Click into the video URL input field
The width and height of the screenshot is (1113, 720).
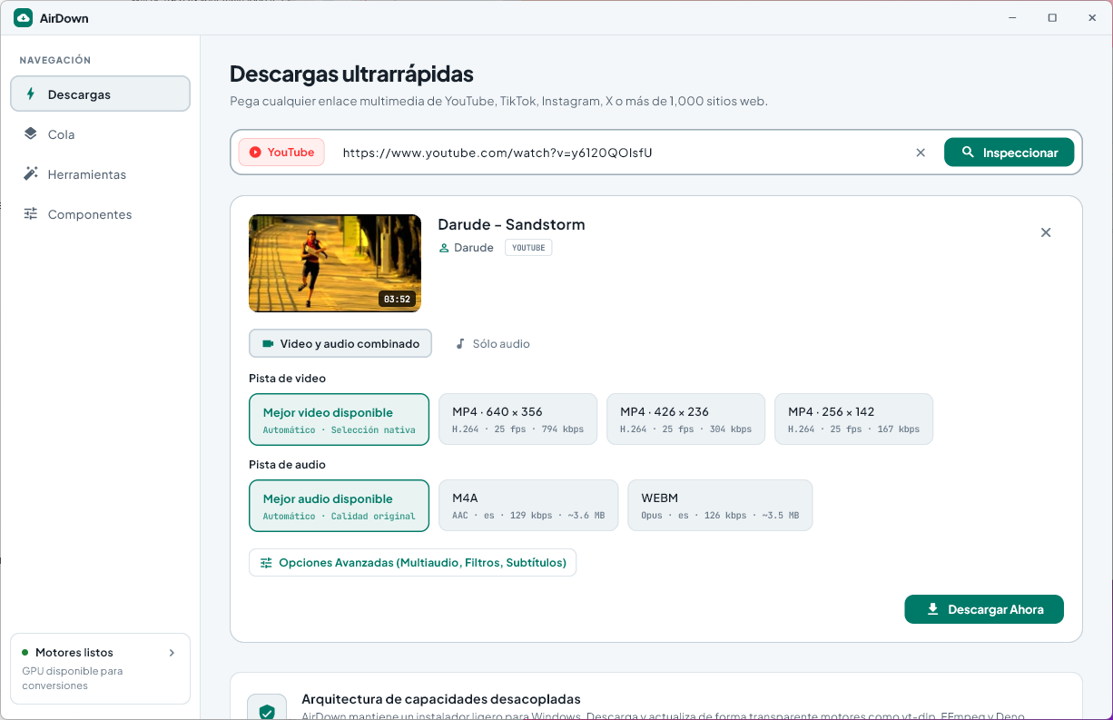click(617, 153)
